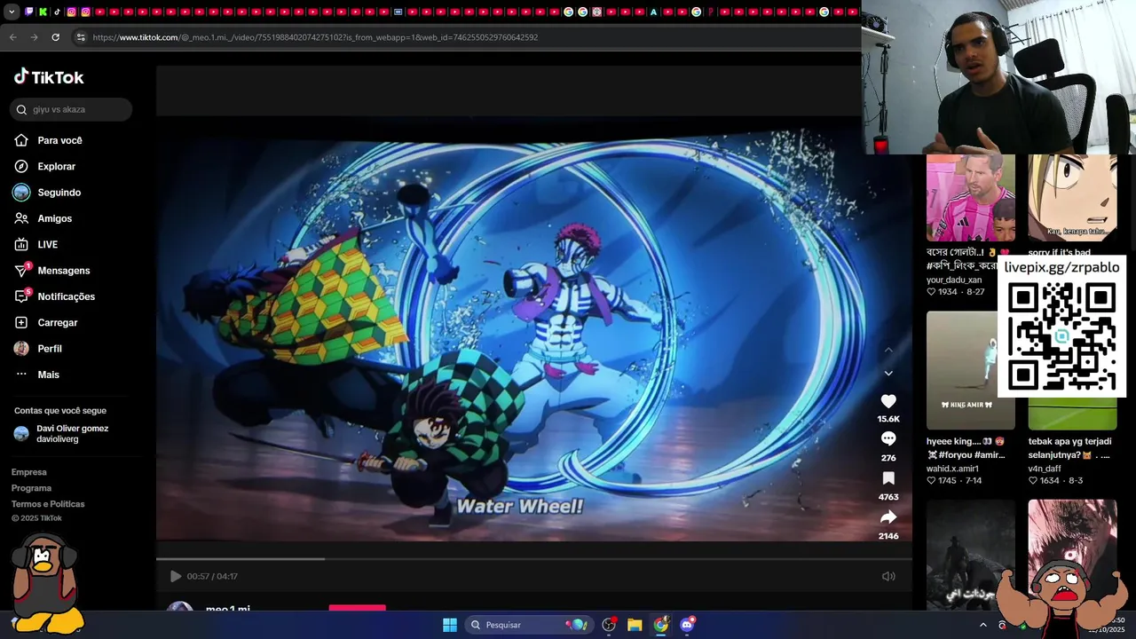Open the Perfil avatar icon
The width and height of the screenshot is (1136, 639).
click(21, 349)
